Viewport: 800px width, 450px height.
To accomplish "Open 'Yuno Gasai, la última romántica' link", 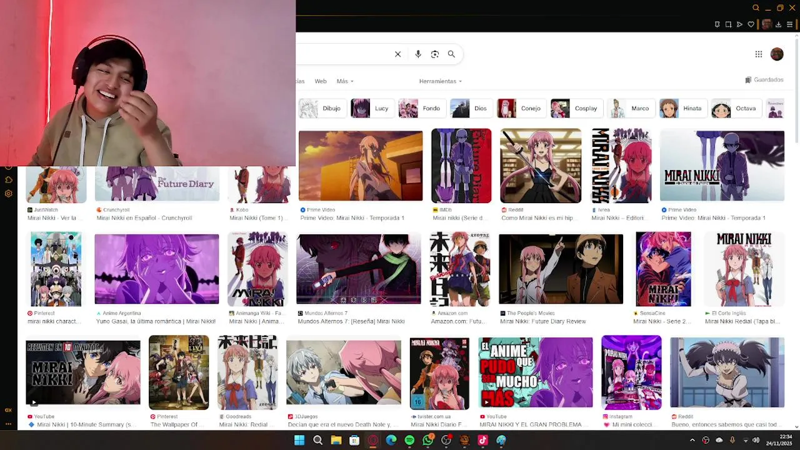I will point(156,321).
